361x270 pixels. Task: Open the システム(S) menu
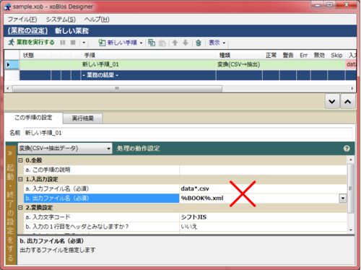(x=61, y=19)
